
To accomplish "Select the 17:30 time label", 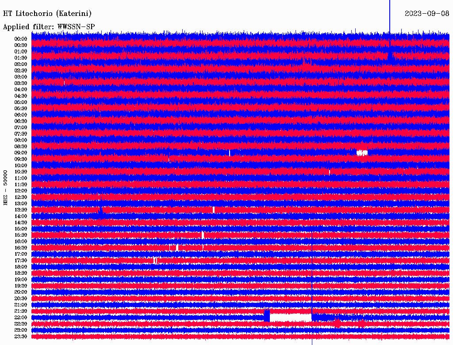I will pyautogui.click(x=21, y=261).
